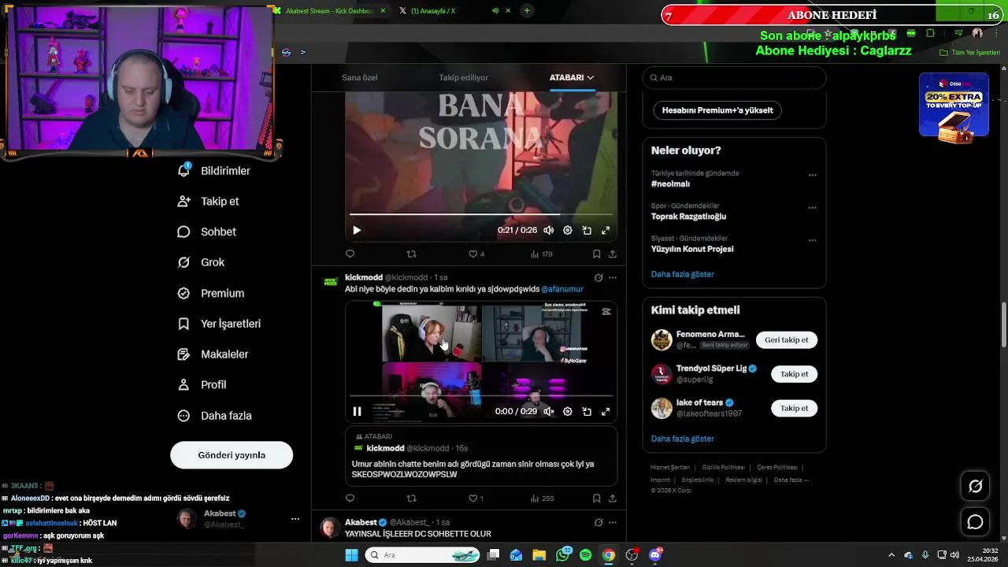Switch to Takip ediliyor tab
The height and width of the screenshot is (567, 1008).
click(x=464, y=78)
